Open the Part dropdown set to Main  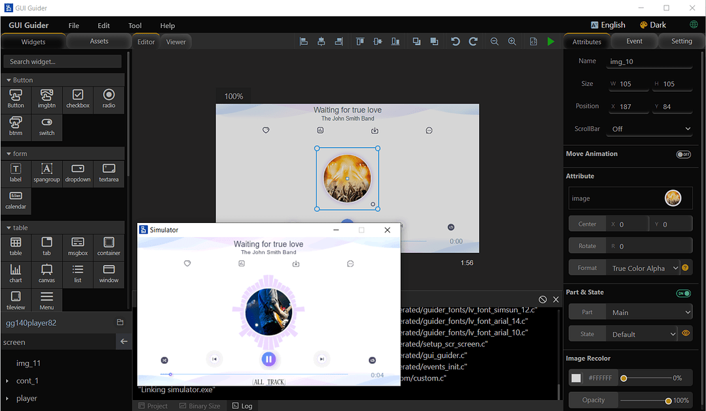click(649, 311)
